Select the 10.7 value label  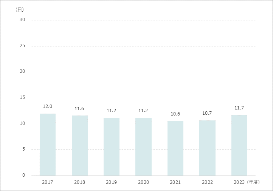[207, 113]
